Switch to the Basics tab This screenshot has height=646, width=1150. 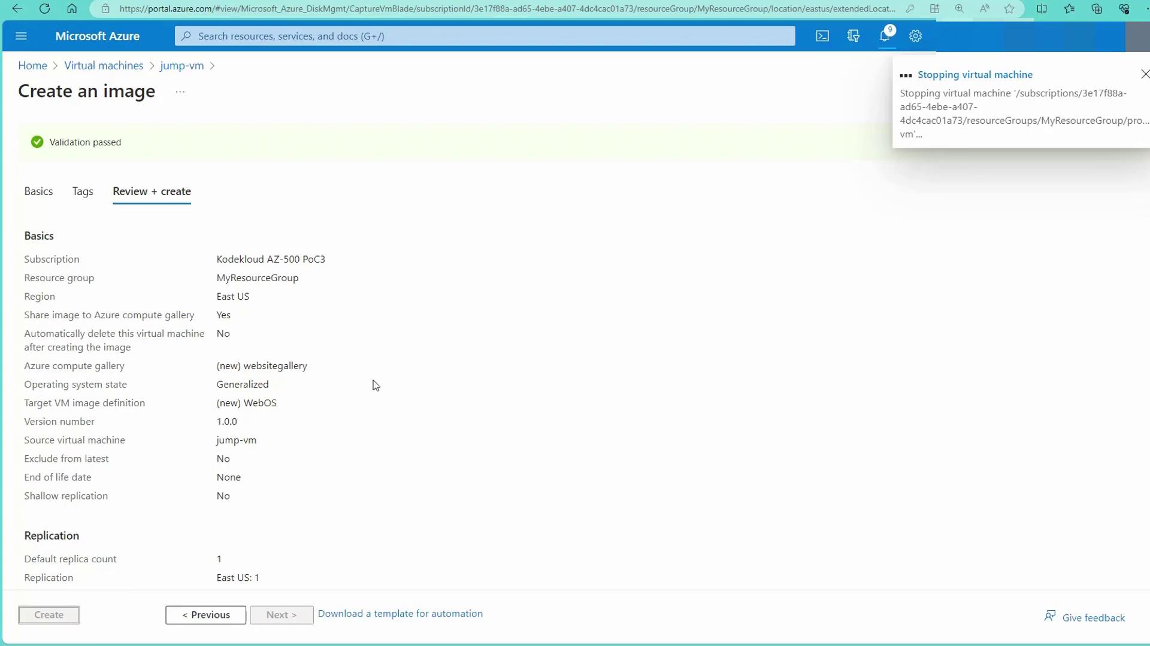(38, 191)
